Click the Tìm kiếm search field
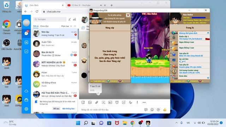This screenshot has height=127, width=226. point(50,19)
